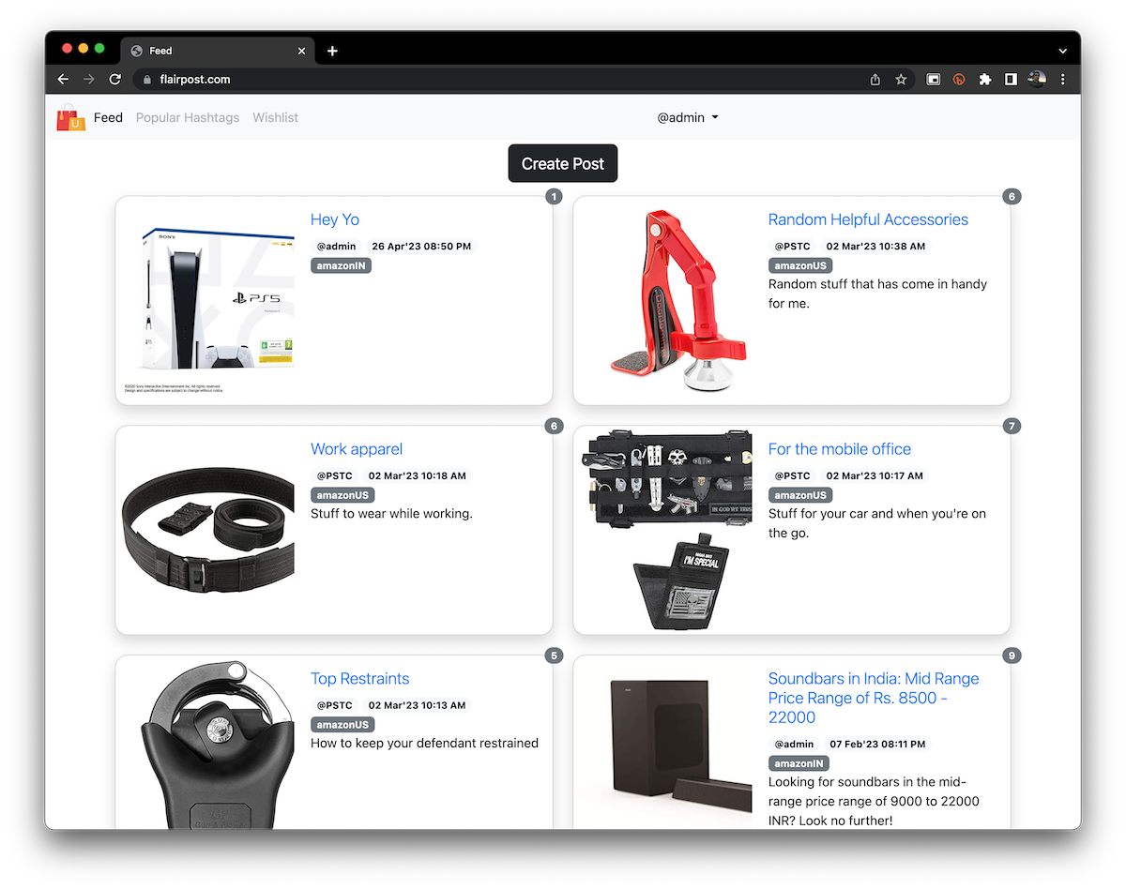The width and height of the screenshot is (1126, 889).
Task: Open the Top Restraints post link
Action: [359, 679]
